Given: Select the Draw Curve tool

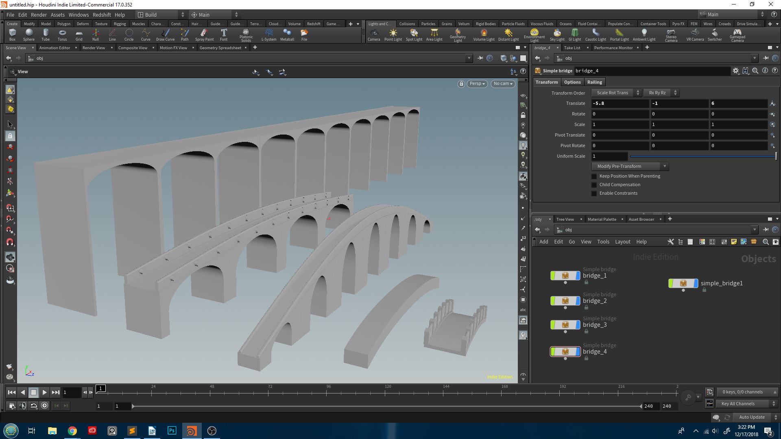Looking at the screenshot, I should pos(165,35).
